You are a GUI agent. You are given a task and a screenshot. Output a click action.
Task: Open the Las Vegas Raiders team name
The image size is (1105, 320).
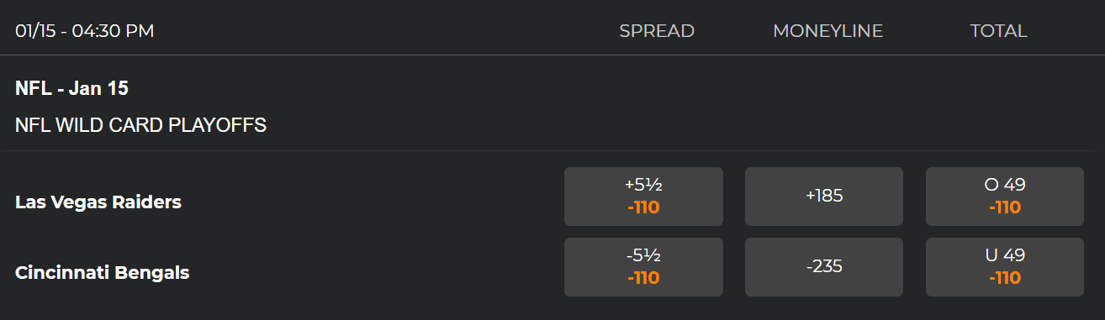[x=98, y=202]
